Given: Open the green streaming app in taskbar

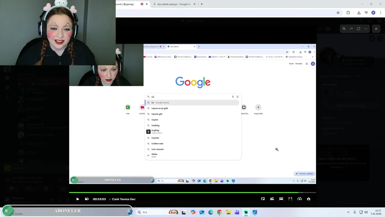Looking at the screenshot, I should tap(246, 212).
